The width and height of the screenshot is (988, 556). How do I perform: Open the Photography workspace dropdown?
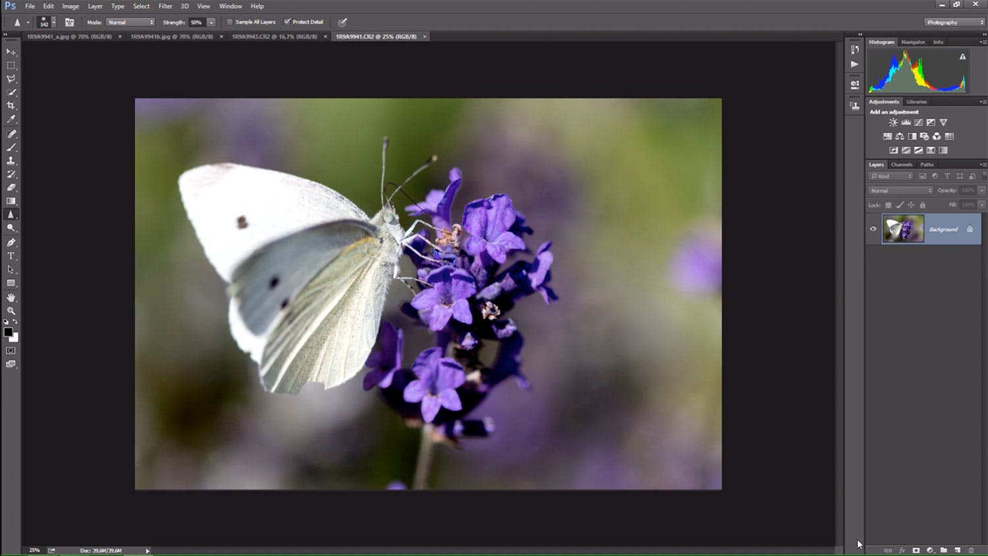coord(954,22)
